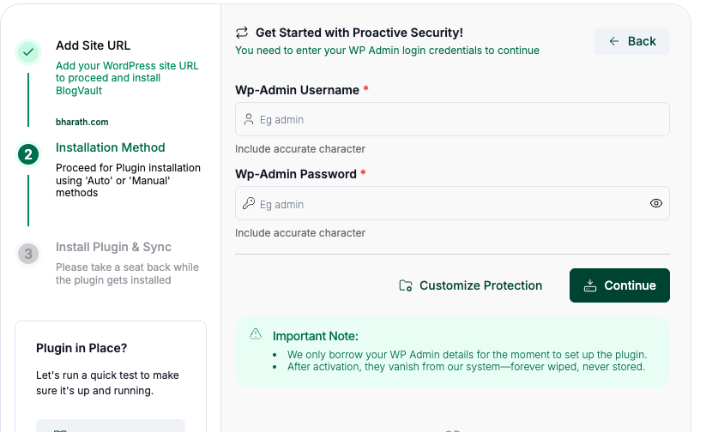Click the left arrow icon on Back
The width and height of the screenshot is (706, 432).
coord(613,41)
